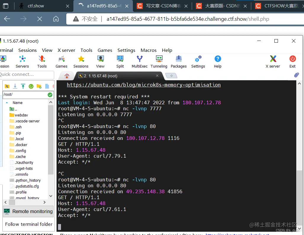This screenshot has width=304, height=235.
Task: Open the Settings menu
Action: [x=126, y=50]
